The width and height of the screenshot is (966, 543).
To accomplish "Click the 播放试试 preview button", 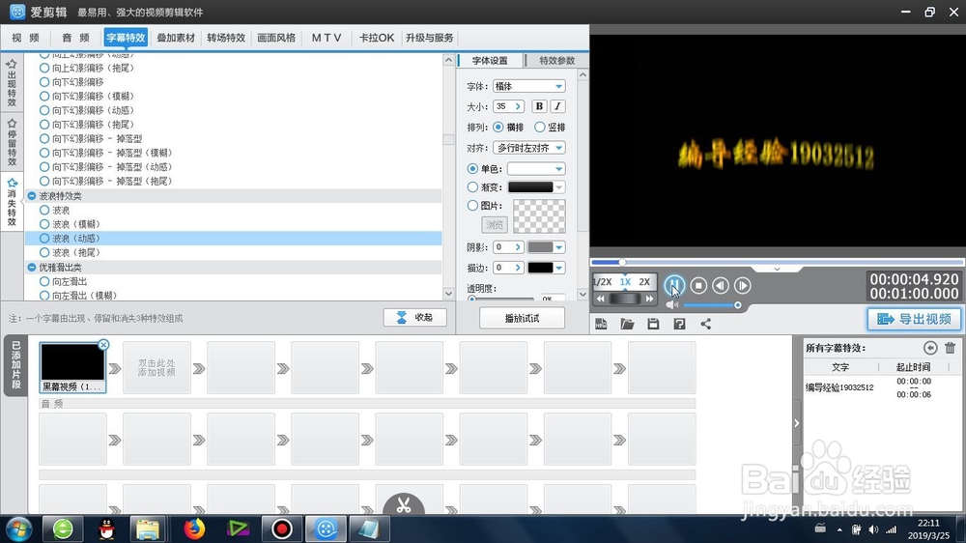I will [522, 318].
